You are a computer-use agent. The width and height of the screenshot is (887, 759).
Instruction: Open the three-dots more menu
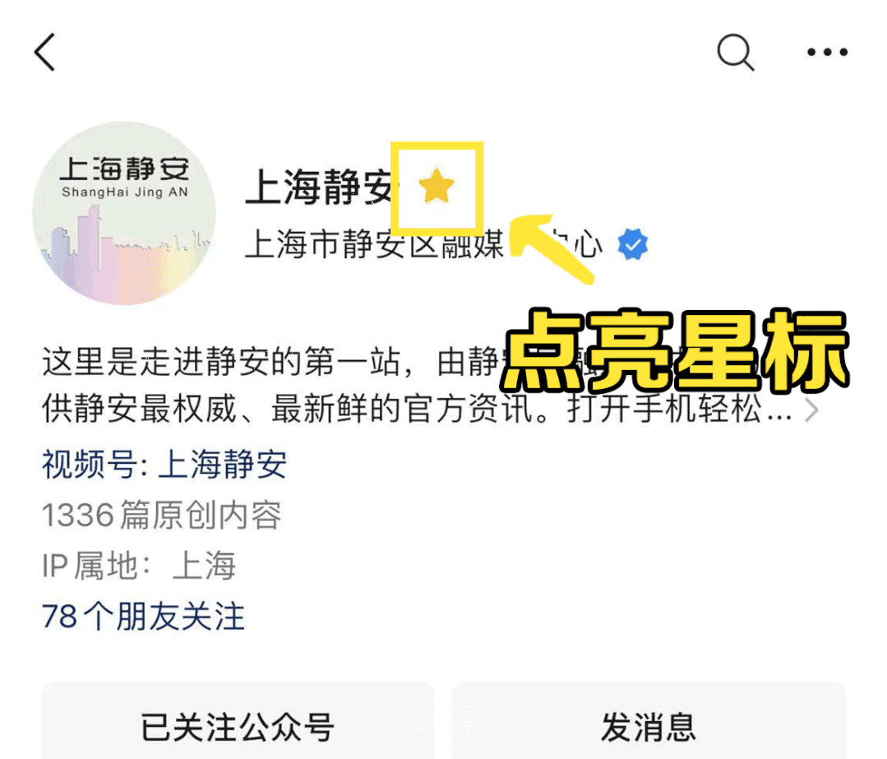pos(827,52)
